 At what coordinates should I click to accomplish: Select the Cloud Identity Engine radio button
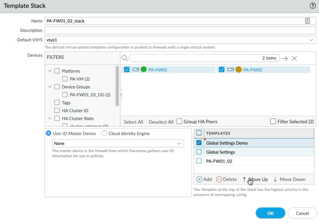(104, 133)
